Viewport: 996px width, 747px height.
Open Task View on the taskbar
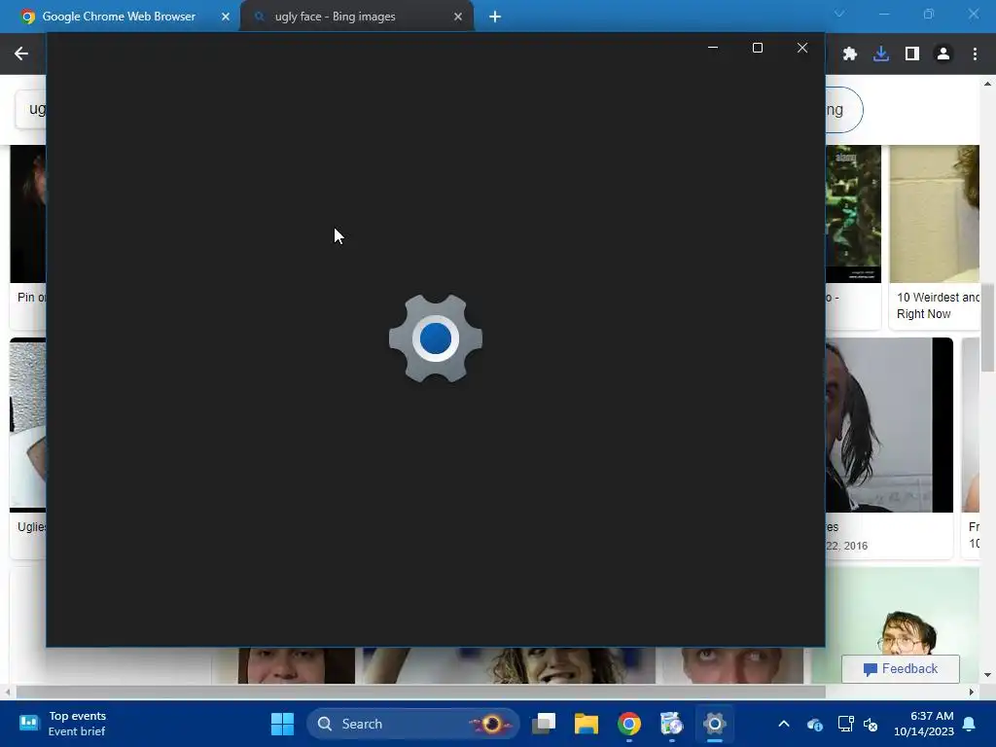(544, 724)
